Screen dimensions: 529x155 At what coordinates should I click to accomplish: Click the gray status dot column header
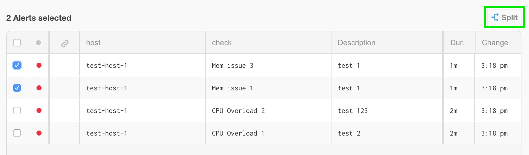click(x=38, y=43)
